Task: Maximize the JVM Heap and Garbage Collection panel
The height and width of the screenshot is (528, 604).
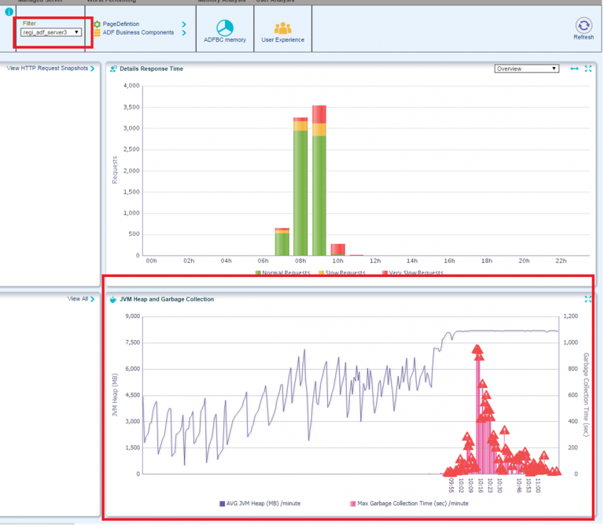Action: click(x=587, y=299)
